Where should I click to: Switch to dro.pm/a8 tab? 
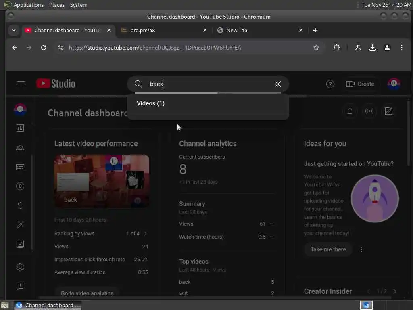coord(163,31)
